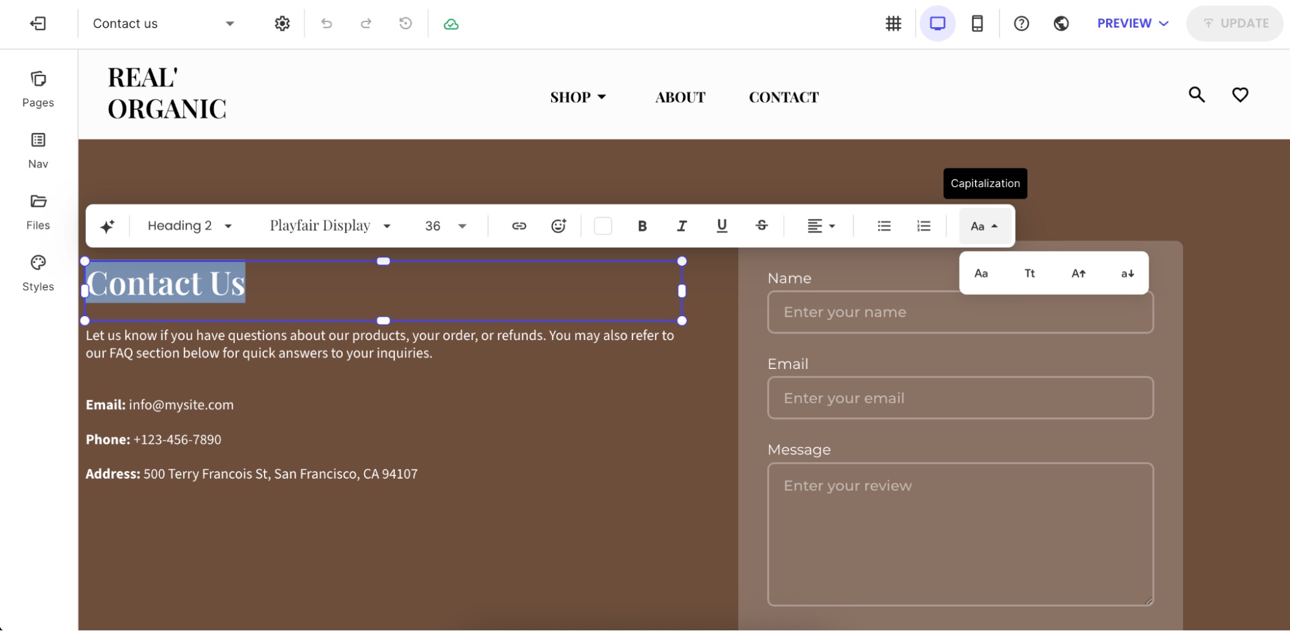Open the Pages panel

(38, 89)
